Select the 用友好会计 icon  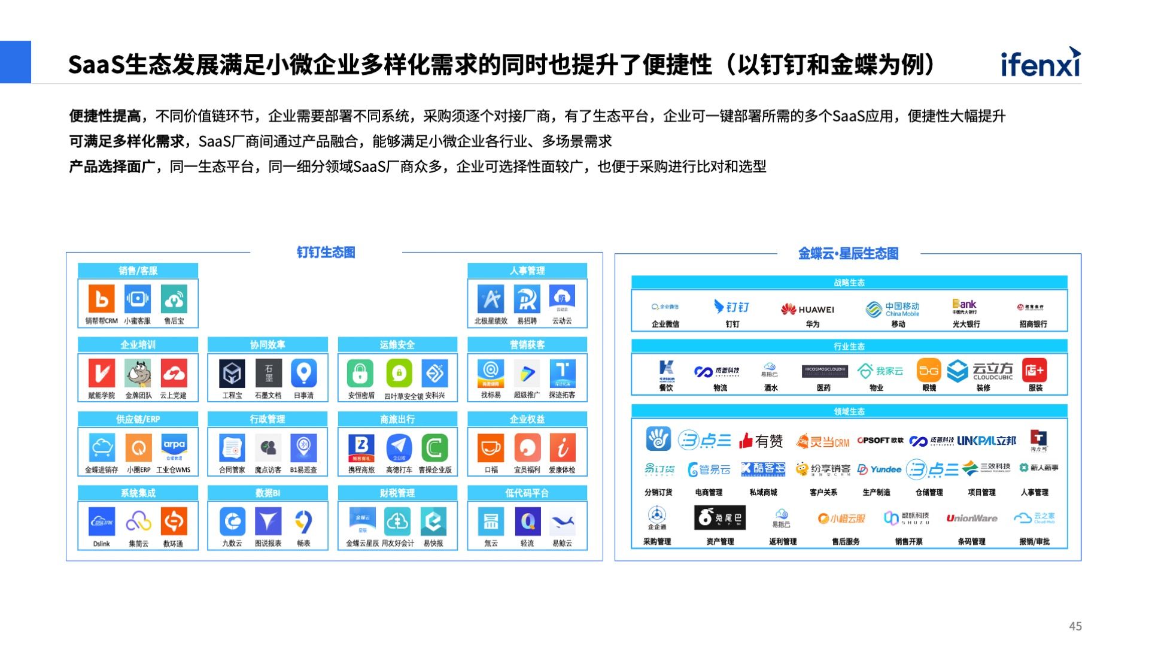click(397, 521)
